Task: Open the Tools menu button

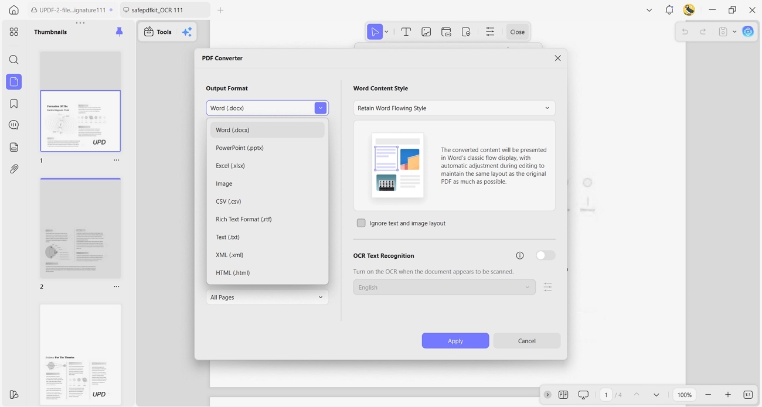Action: tap(158, 32)
